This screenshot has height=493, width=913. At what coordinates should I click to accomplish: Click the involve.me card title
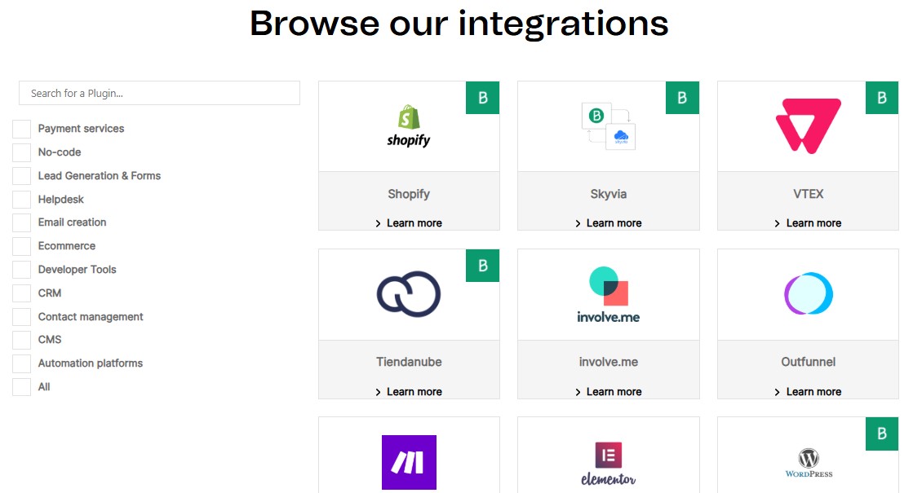click(609, 362)
